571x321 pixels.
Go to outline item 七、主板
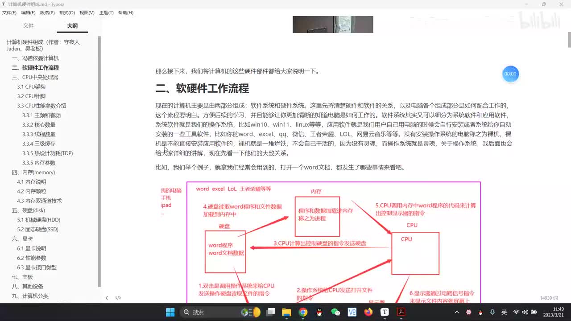click(x=22, y=277)
